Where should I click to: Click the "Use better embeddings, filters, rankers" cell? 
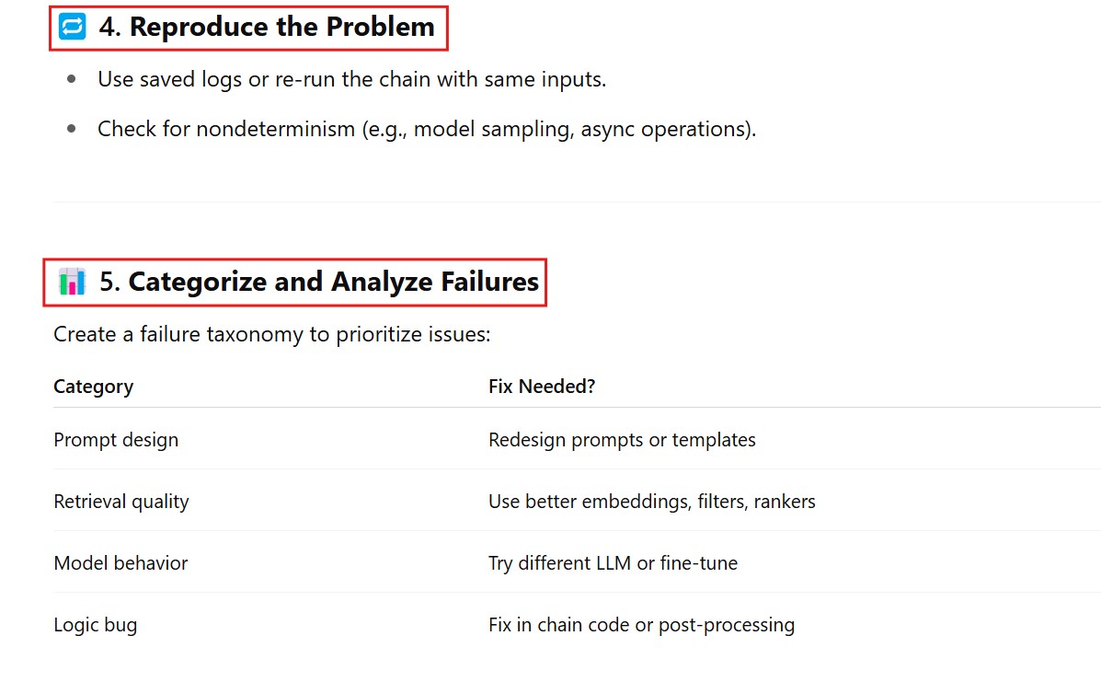651,502
